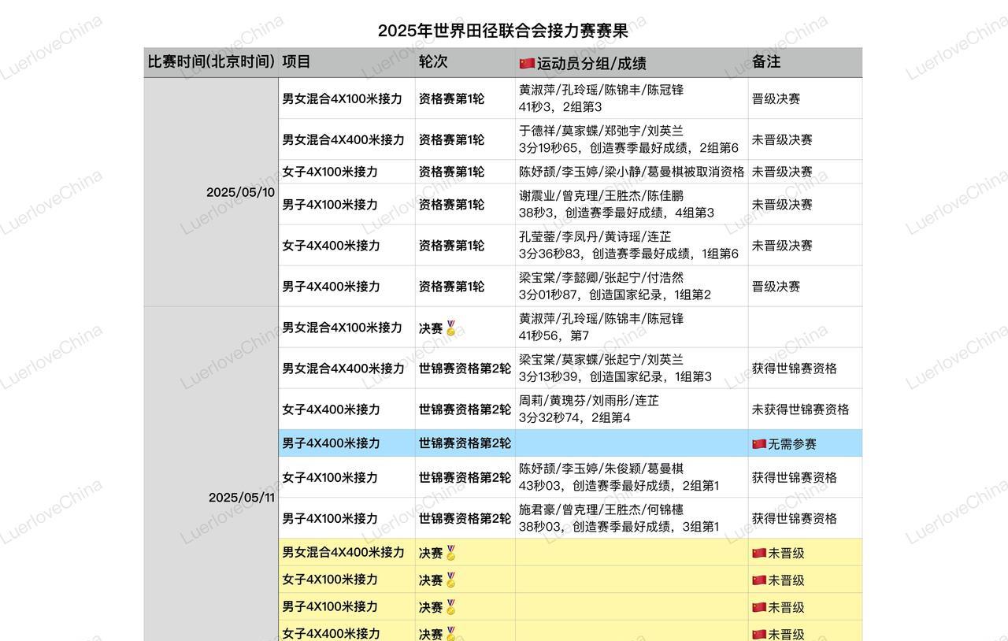Viewport: 1008px width, 641px height.
Task: Click the roster 黄淑萍/孔玲瑶/陈锦丰/陈冠锋 in the 资格赛第1轮 row
Action: 601,90
